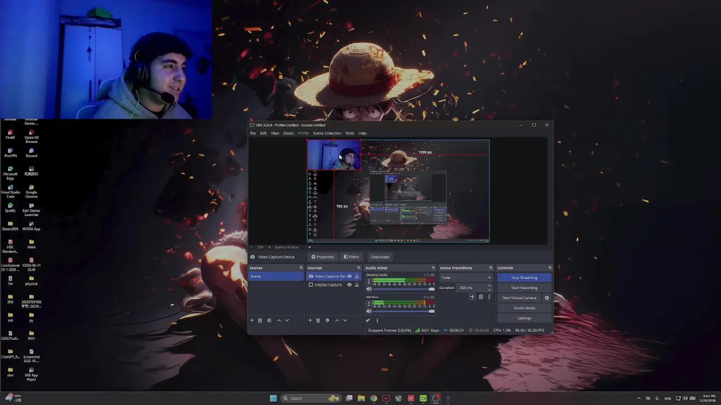Click Stop Streaming button
Image resolution: width=721 pixels, height=405 pixels.
pyautogui.click(x=524, y=278)
